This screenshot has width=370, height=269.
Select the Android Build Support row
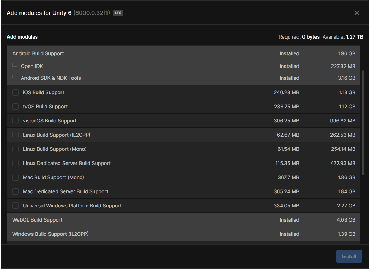[38, 53]
